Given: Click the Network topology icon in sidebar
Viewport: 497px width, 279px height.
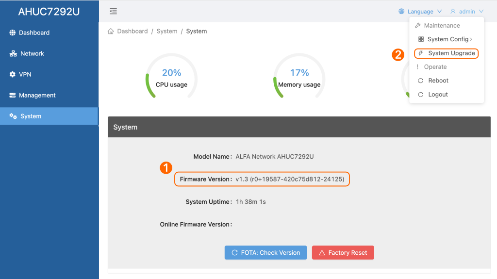Looking at the screenshot, I should click(x=13, y=53).
